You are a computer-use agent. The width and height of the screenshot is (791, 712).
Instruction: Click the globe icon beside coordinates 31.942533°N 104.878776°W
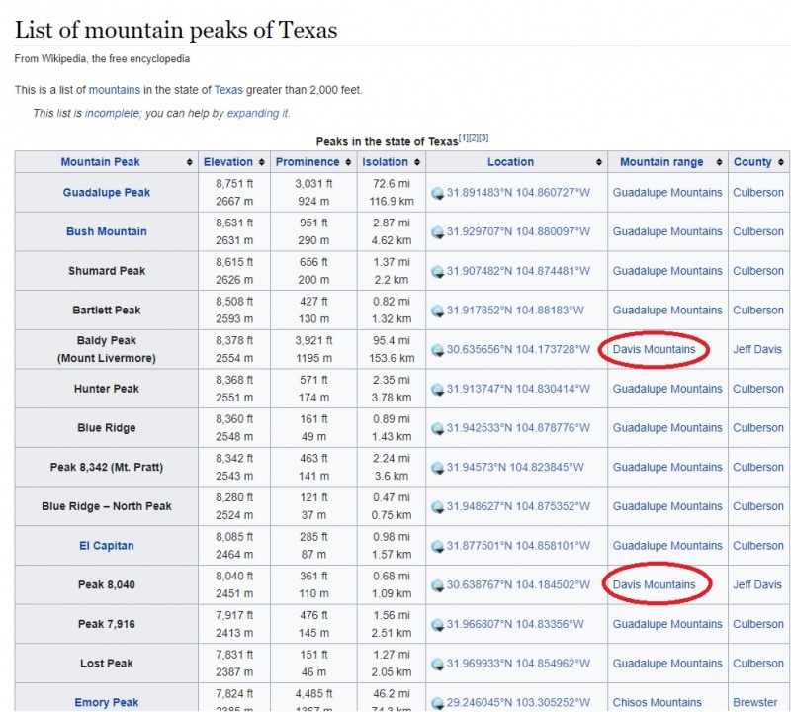[437, 428]
